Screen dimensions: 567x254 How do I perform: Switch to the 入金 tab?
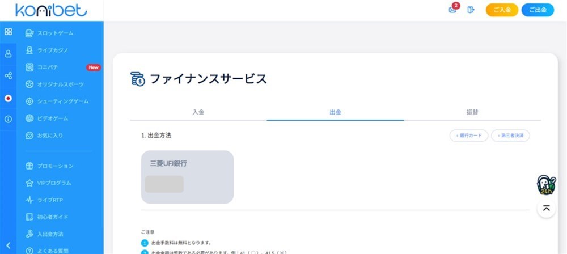click(x=198, y=112)
